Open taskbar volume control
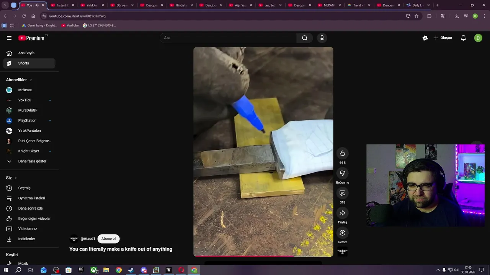 [456, 270]
